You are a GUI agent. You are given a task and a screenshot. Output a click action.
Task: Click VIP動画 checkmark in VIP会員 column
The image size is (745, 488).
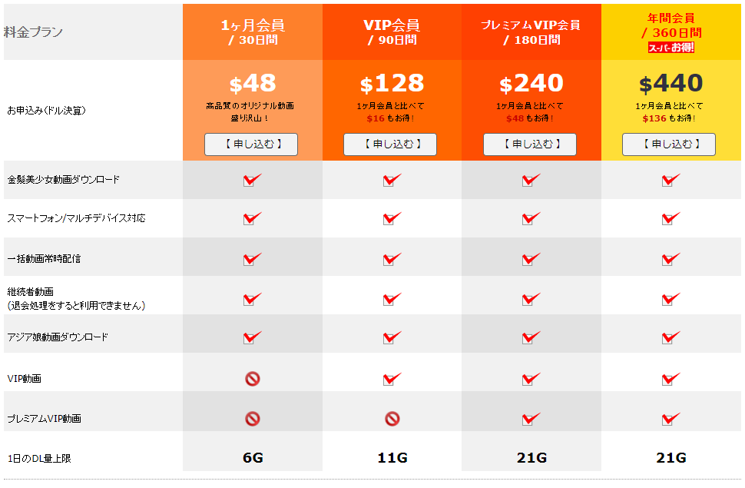coord(392,378)
